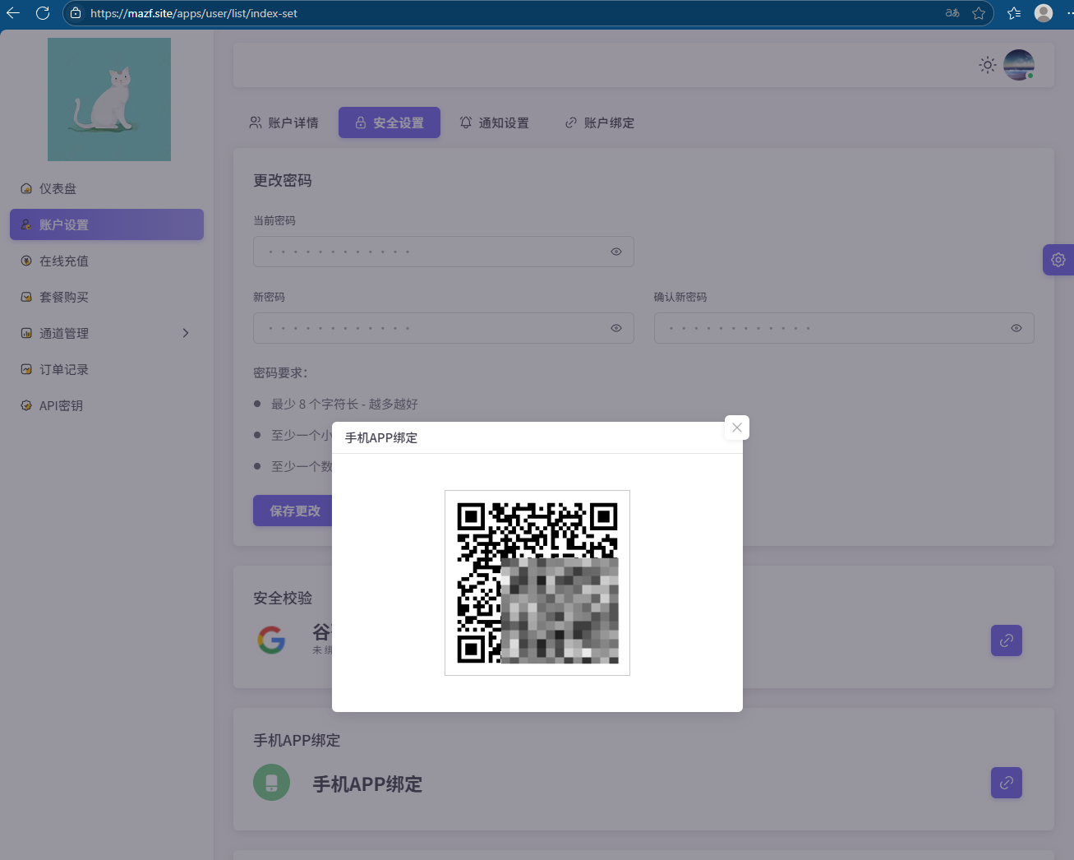
Task: Click green phone icon for 手机APP绑定
Action: [272, 783]
